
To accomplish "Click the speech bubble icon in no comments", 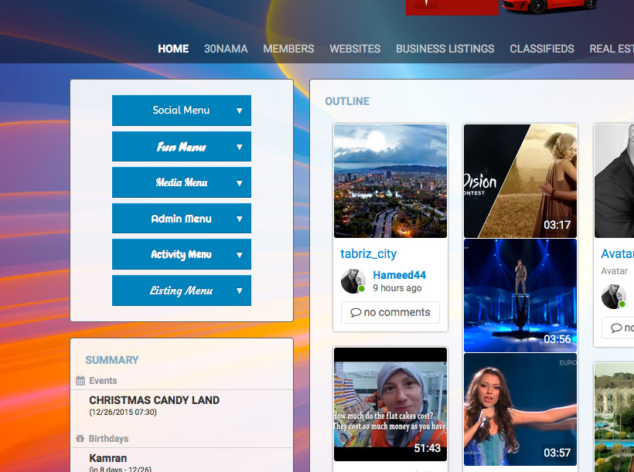I will click(x=356, y=313).
